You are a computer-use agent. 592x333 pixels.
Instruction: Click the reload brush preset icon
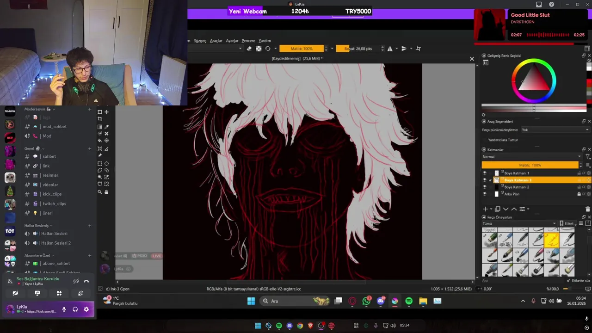pyautogui.click(x=268, y=49)
